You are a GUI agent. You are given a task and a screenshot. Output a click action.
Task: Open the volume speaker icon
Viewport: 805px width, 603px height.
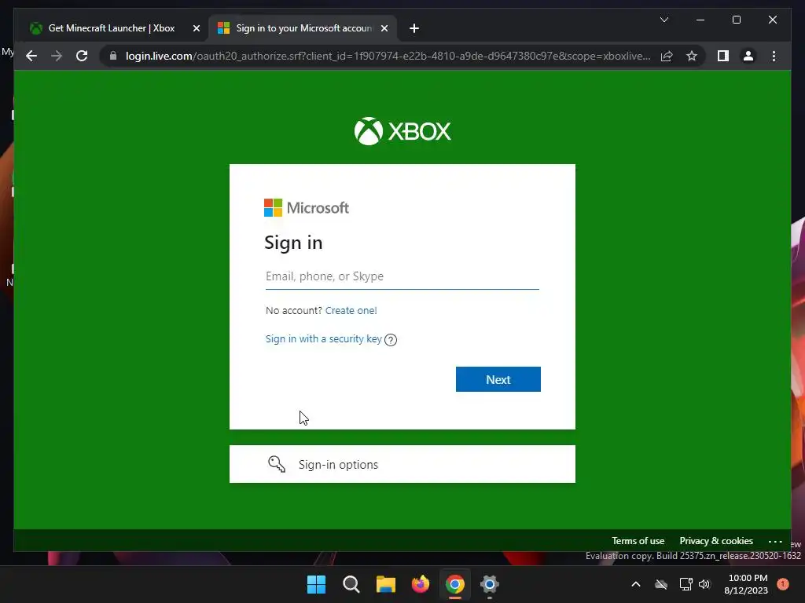(x=704, y=584)
